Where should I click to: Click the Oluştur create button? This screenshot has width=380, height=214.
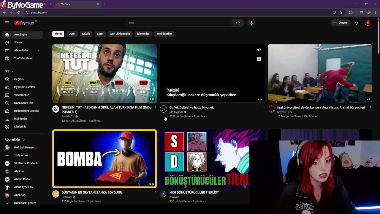pos(341,23)
